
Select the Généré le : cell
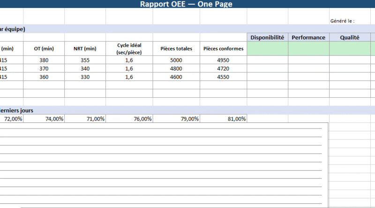point(342,21)
